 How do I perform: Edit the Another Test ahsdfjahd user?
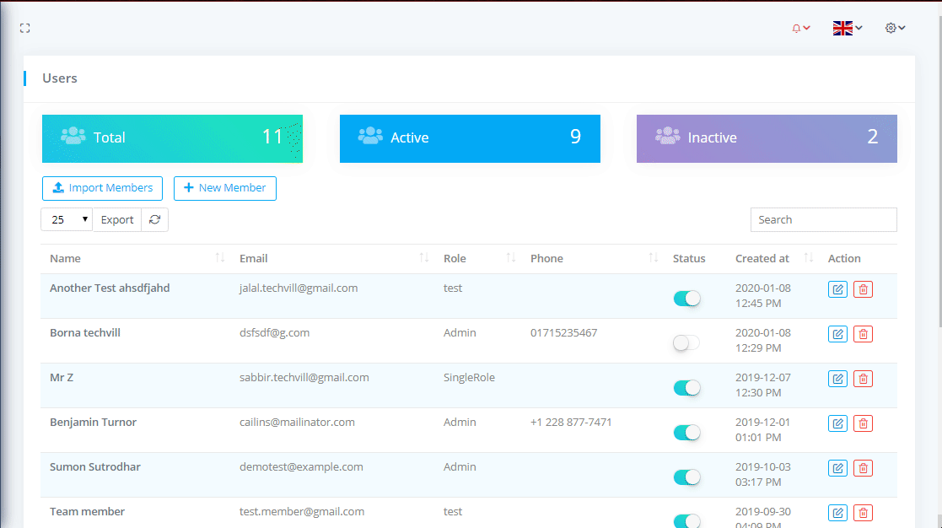[x=837, y=289]
